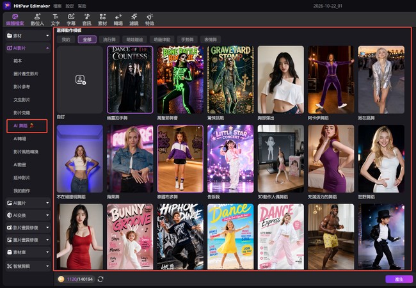The height and width of the screenshot is (288, 416).
Task: Switch to the 表情舞 template tab
Action: (211, 40)
